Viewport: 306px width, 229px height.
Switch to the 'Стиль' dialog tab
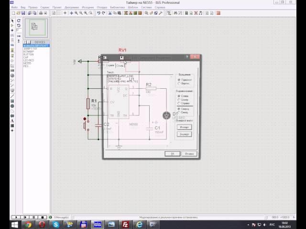(120, 66)
